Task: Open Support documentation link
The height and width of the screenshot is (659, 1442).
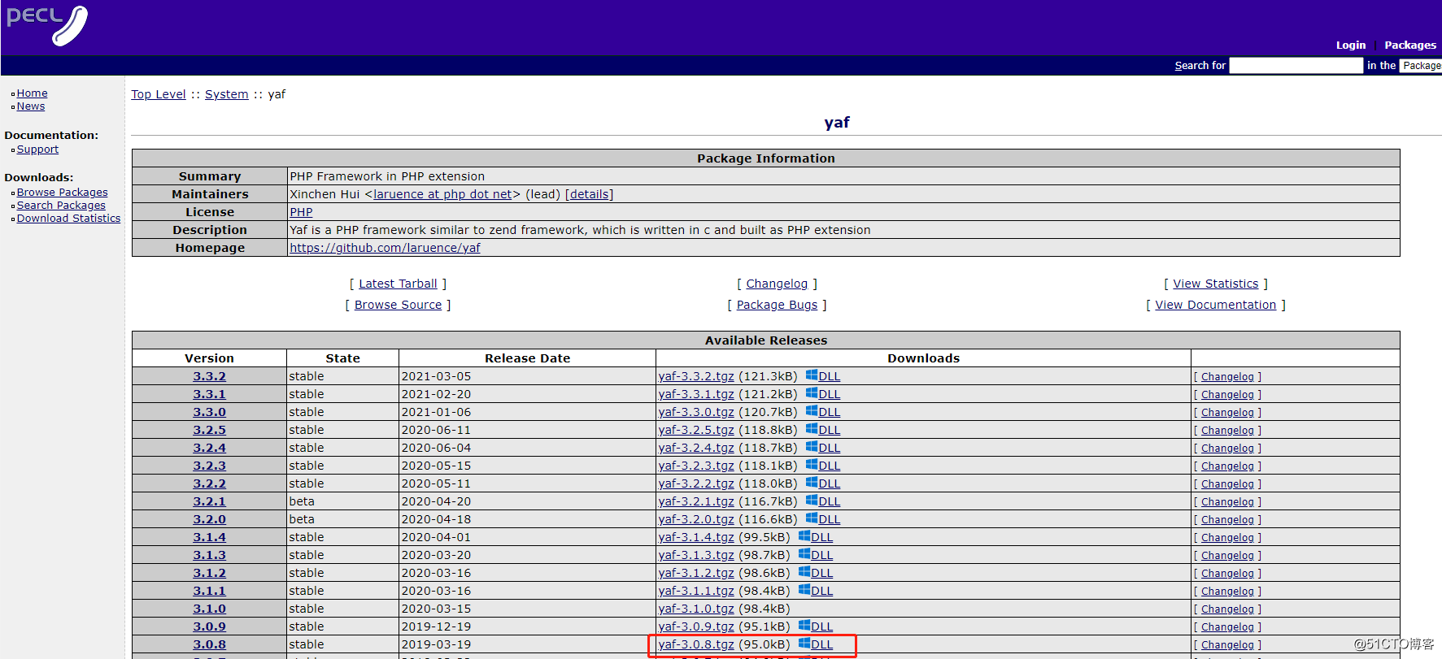Action: pos(37,150)
